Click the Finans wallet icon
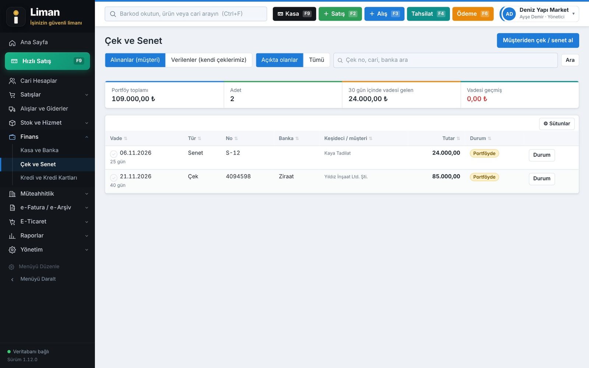589x368 pixels. pos(12,137)
